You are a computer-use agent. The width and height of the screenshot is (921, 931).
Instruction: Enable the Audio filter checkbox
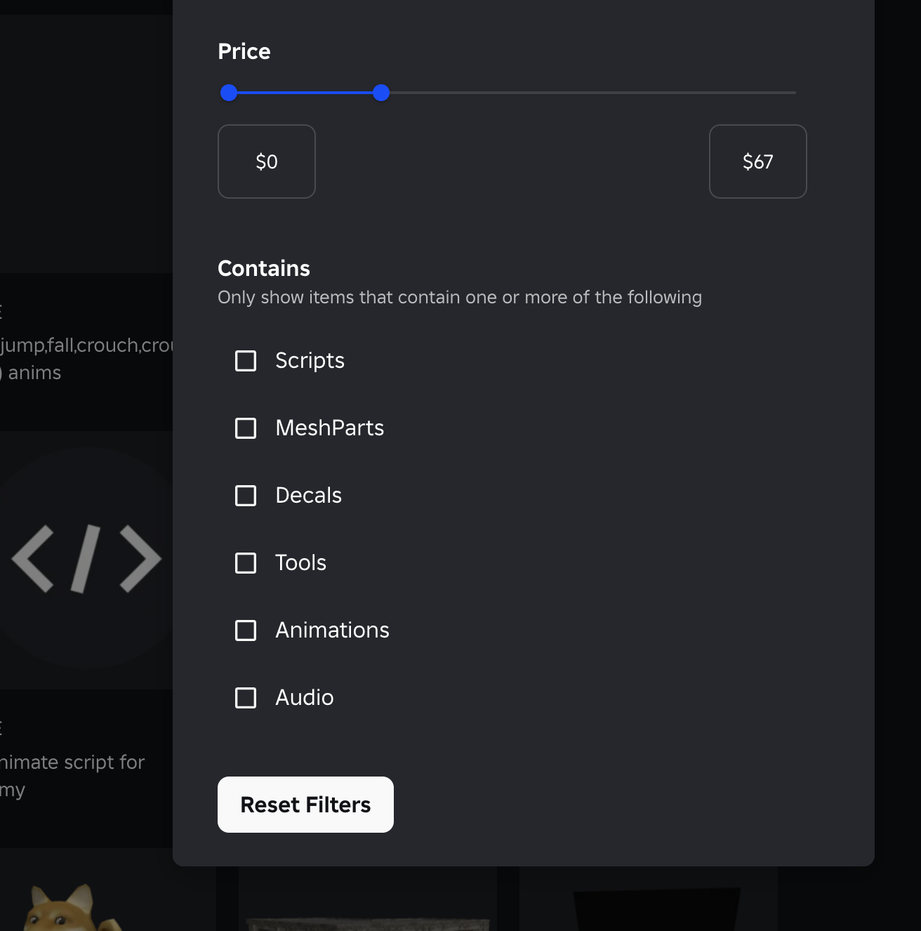(246, 698)
